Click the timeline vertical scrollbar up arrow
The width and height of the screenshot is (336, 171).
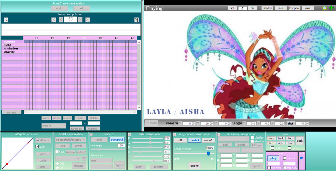point(139,42)
